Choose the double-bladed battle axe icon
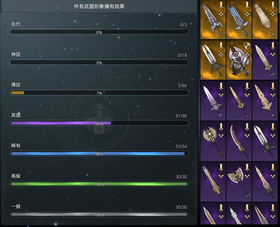Screen dimensions: 280x227 pos(239,182)
